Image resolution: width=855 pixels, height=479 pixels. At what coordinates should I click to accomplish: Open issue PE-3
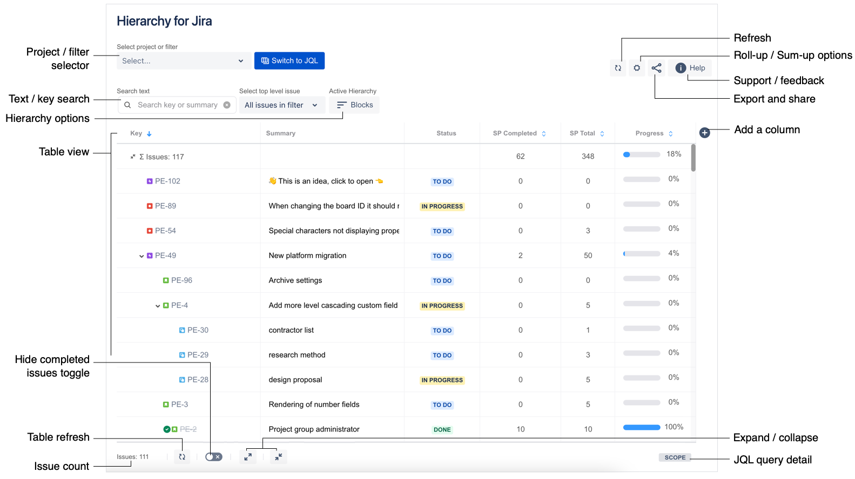coord(179,405)
